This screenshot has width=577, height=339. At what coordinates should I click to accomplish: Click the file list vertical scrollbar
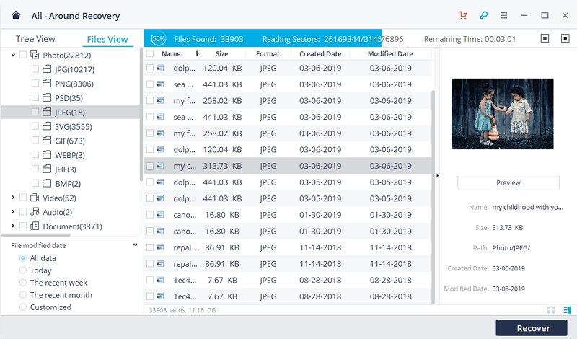tap(433, 197)
